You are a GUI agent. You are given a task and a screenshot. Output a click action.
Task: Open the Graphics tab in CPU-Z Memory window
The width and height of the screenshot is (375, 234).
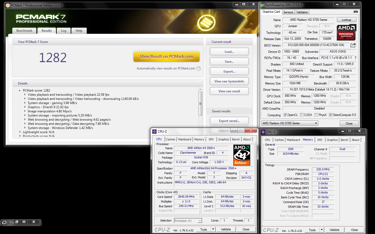pyautogui.click(x=332, y=140)
